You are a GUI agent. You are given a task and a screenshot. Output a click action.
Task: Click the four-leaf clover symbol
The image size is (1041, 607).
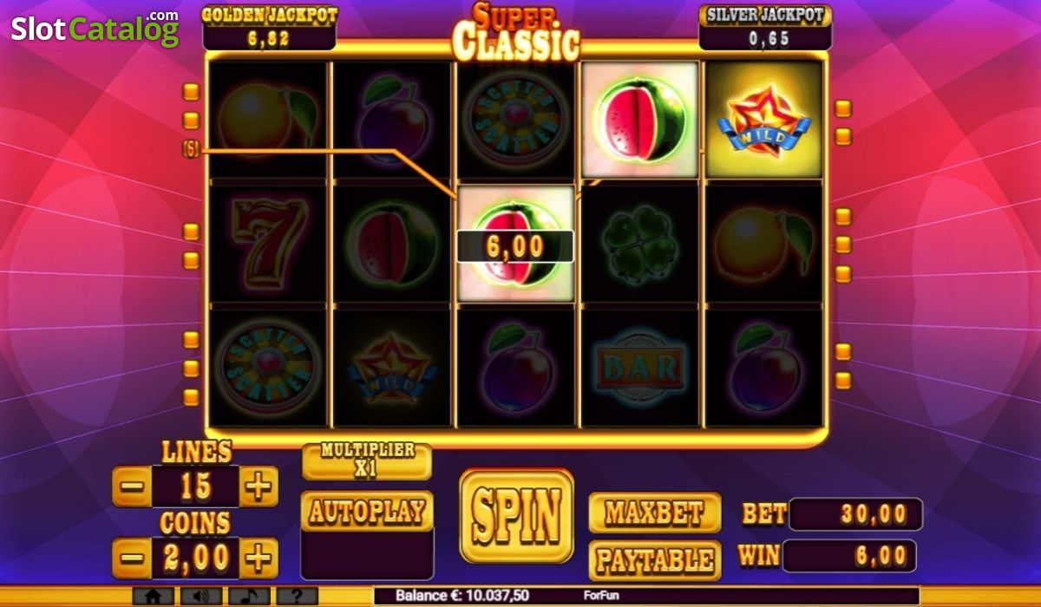[x=639, y=243]
